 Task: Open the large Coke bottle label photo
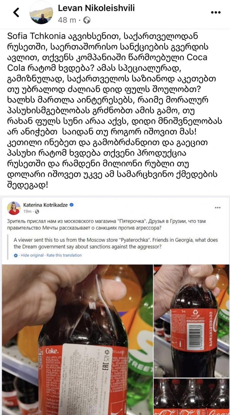(77, 340)
